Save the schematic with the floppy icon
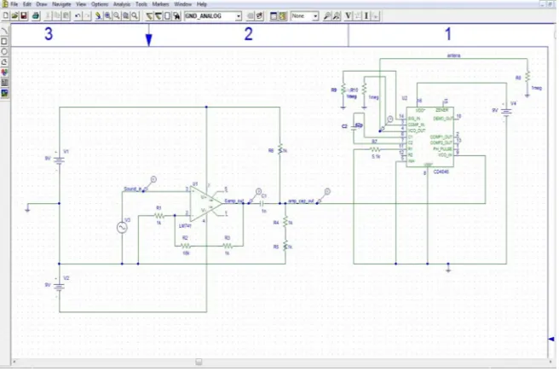Image resolution: width=559 pixels, height=372 pixels. coord(24,16)
